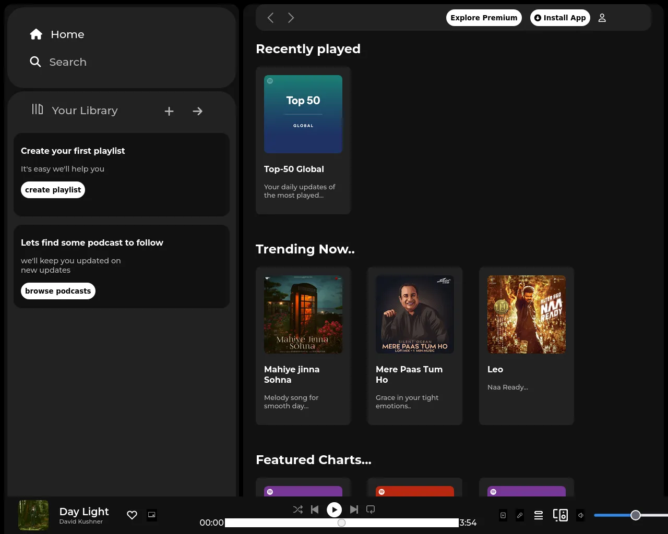Screen dimensions: 668x534
Task: Click the Day Light song title
Action: coord(84,512)
